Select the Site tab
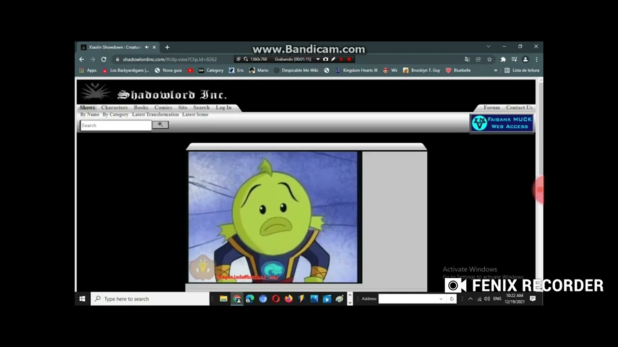The image size is (618, 347). (x=183, y=107)
